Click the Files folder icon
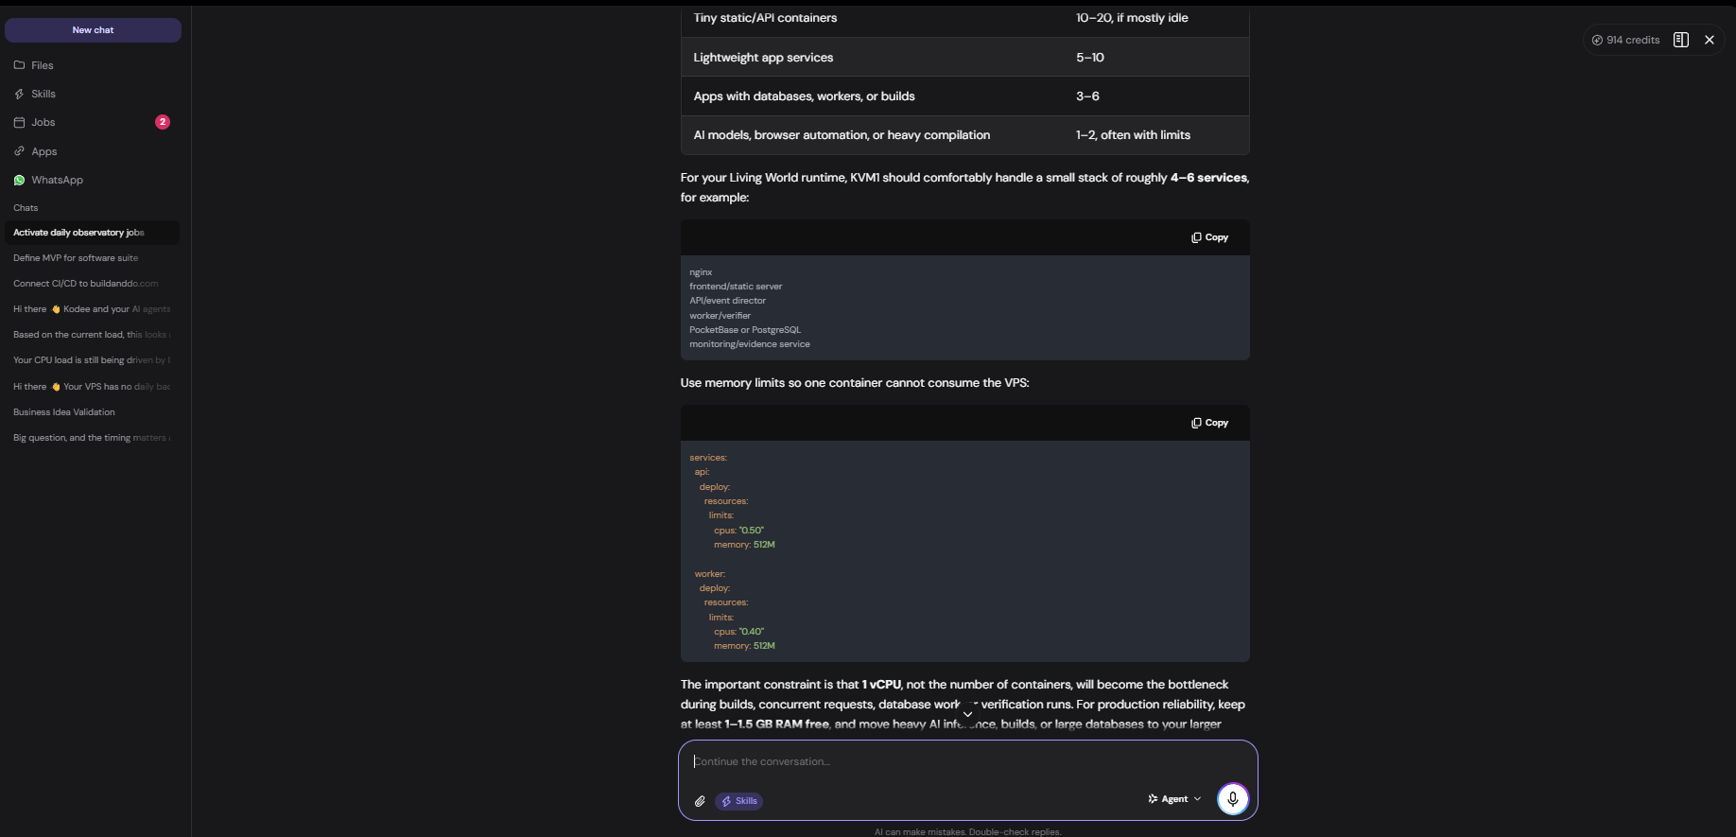 point(19,65)
